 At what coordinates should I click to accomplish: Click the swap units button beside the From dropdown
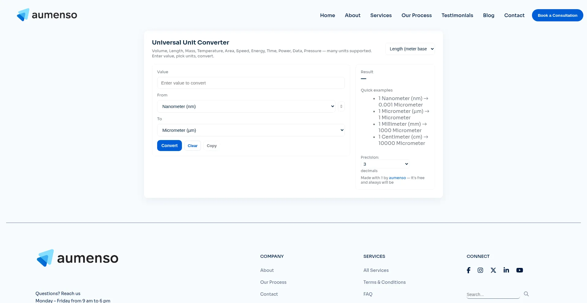coord(341,106)
